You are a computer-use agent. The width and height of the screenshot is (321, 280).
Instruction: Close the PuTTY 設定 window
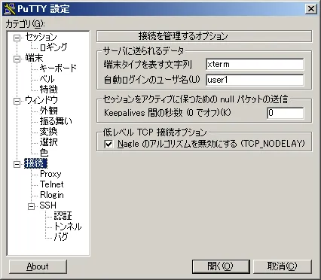311,9
